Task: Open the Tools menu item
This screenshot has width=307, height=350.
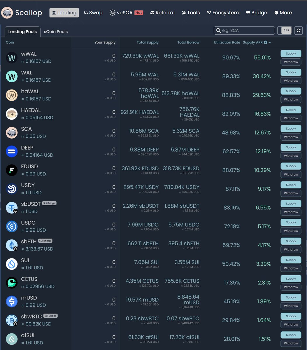Action: pos(191,13)
